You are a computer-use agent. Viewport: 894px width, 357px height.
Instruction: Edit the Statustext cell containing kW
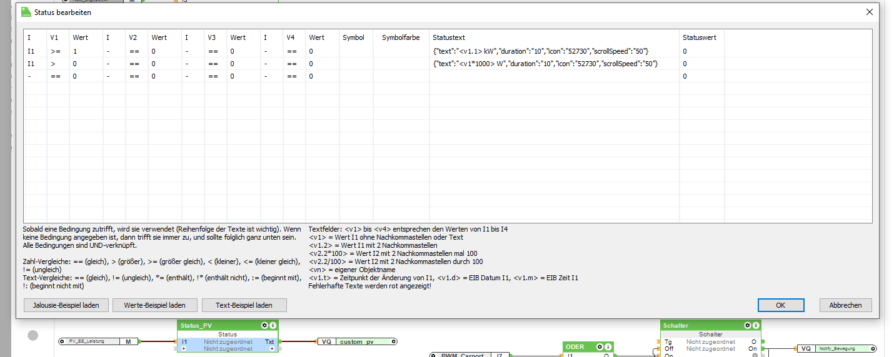tap(555, 51)
